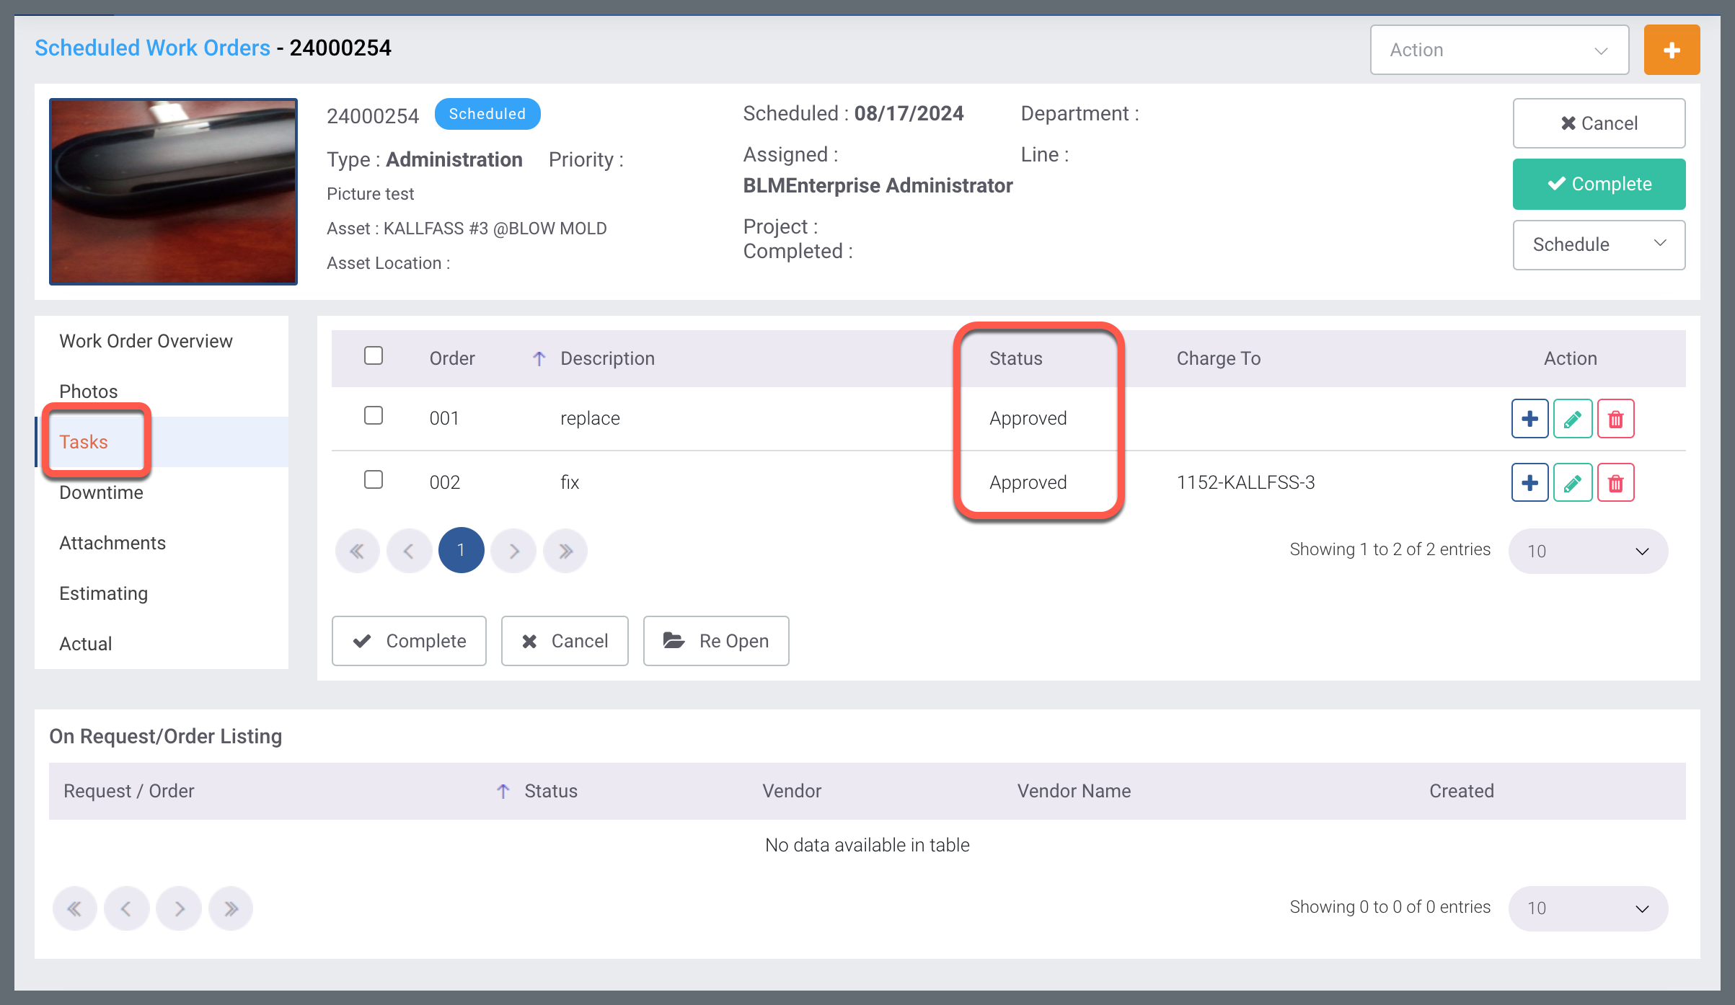Switch to the Downtime tab
This screenshot has height=1005, width=1735.
click(x=101, y=492)
